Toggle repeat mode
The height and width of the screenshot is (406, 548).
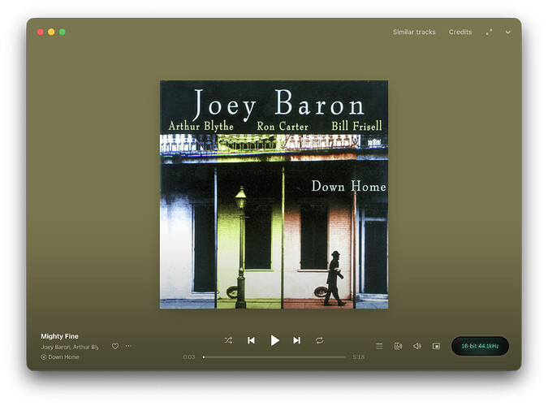click(x=319, y=340)
